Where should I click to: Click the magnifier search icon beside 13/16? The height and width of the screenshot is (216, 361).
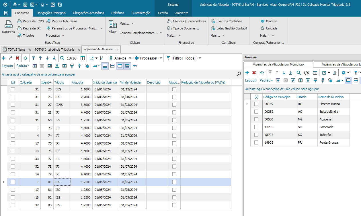62,58
